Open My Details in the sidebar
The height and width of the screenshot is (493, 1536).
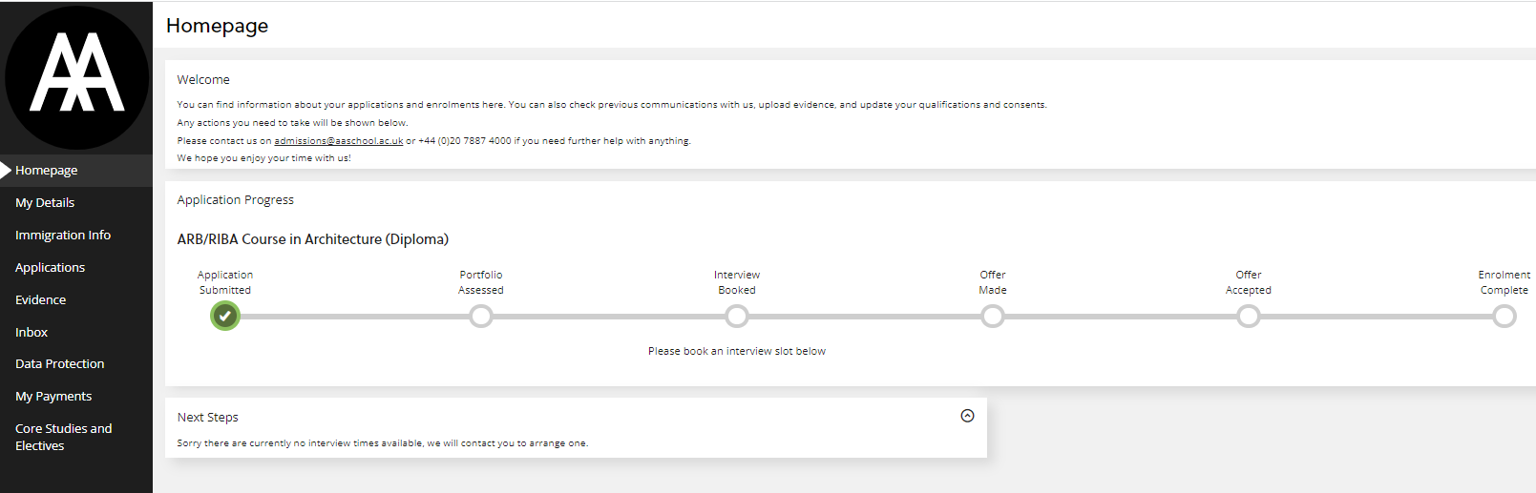[45, 203]
